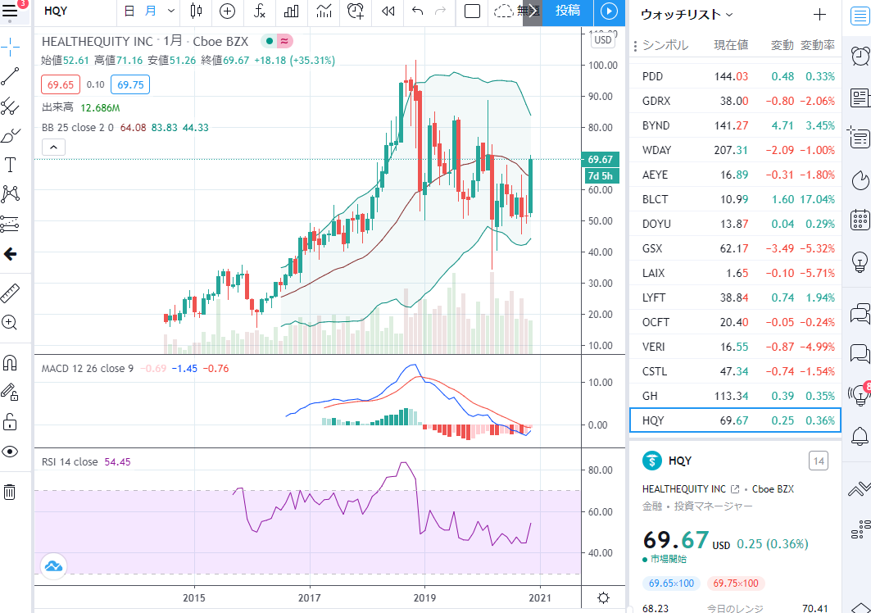871x613 pixels.
Task: Add symbol with watchlist plus button
Action: coord(819,15)
